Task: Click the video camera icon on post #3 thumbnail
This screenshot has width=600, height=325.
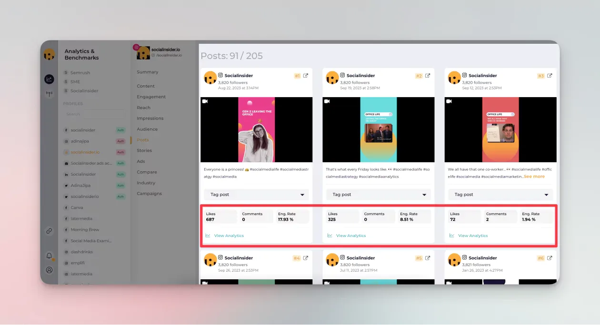Action: (449, 101)
